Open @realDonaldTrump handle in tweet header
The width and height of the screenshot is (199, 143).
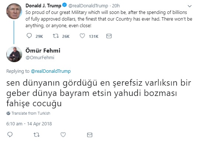88,6
